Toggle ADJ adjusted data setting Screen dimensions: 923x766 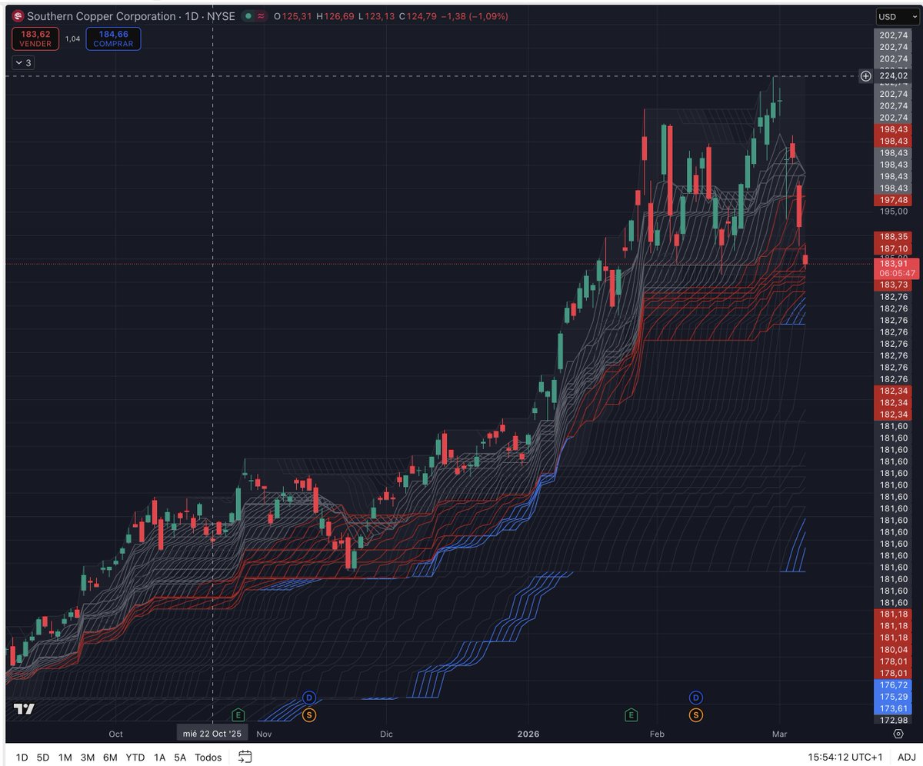(x=906, y=758)
